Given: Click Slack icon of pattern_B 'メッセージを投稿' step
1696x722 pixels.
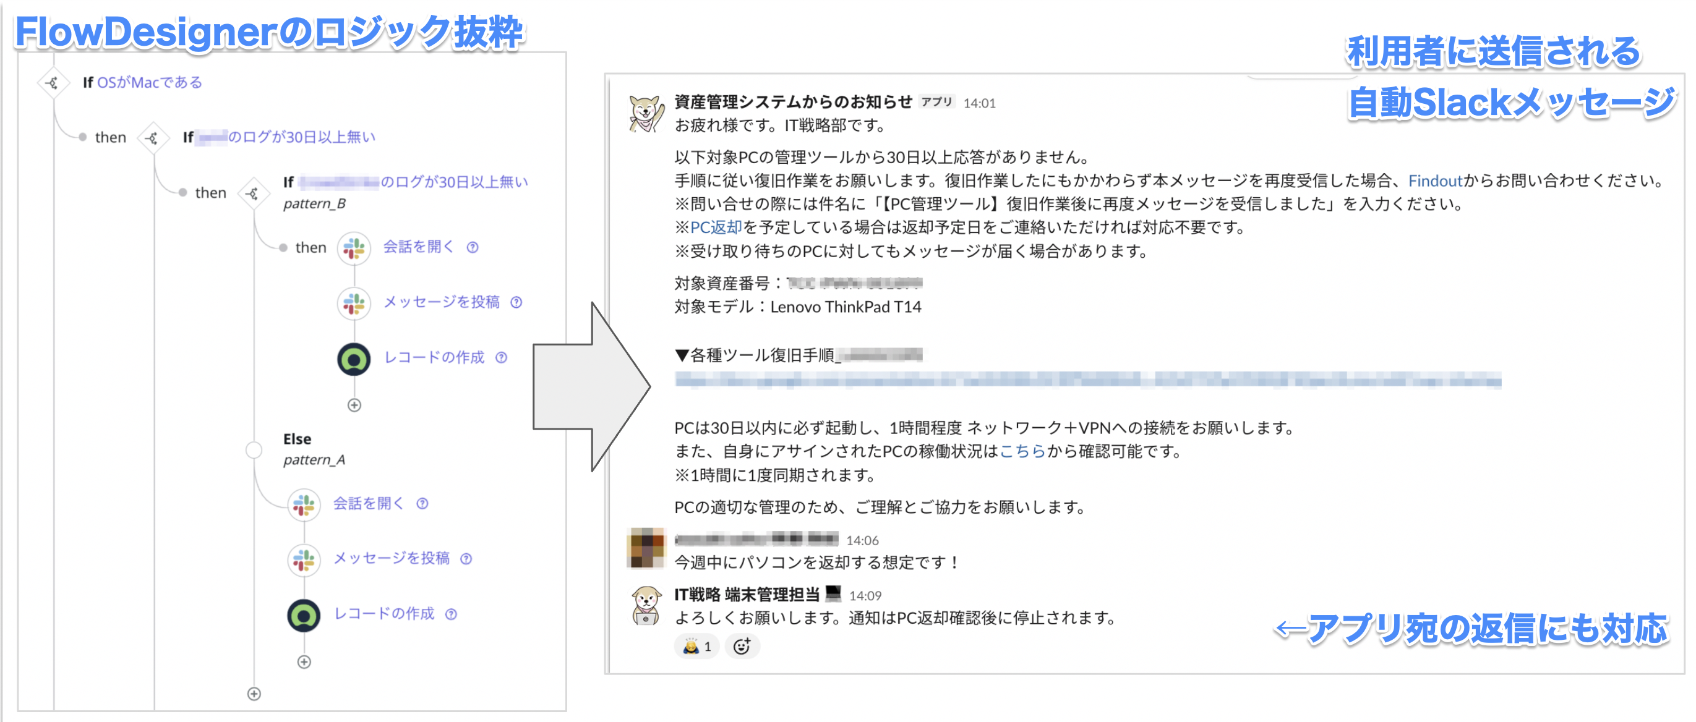Looking at the screenshot, I should (x=354, y=303).
